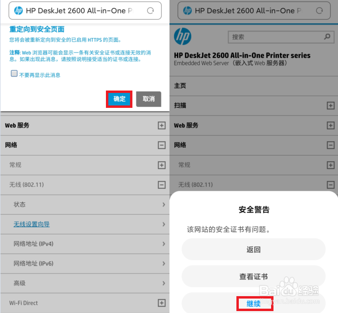Click 扫描 label in right panel
The image size is (338, 313).
[x=180, y=105]
